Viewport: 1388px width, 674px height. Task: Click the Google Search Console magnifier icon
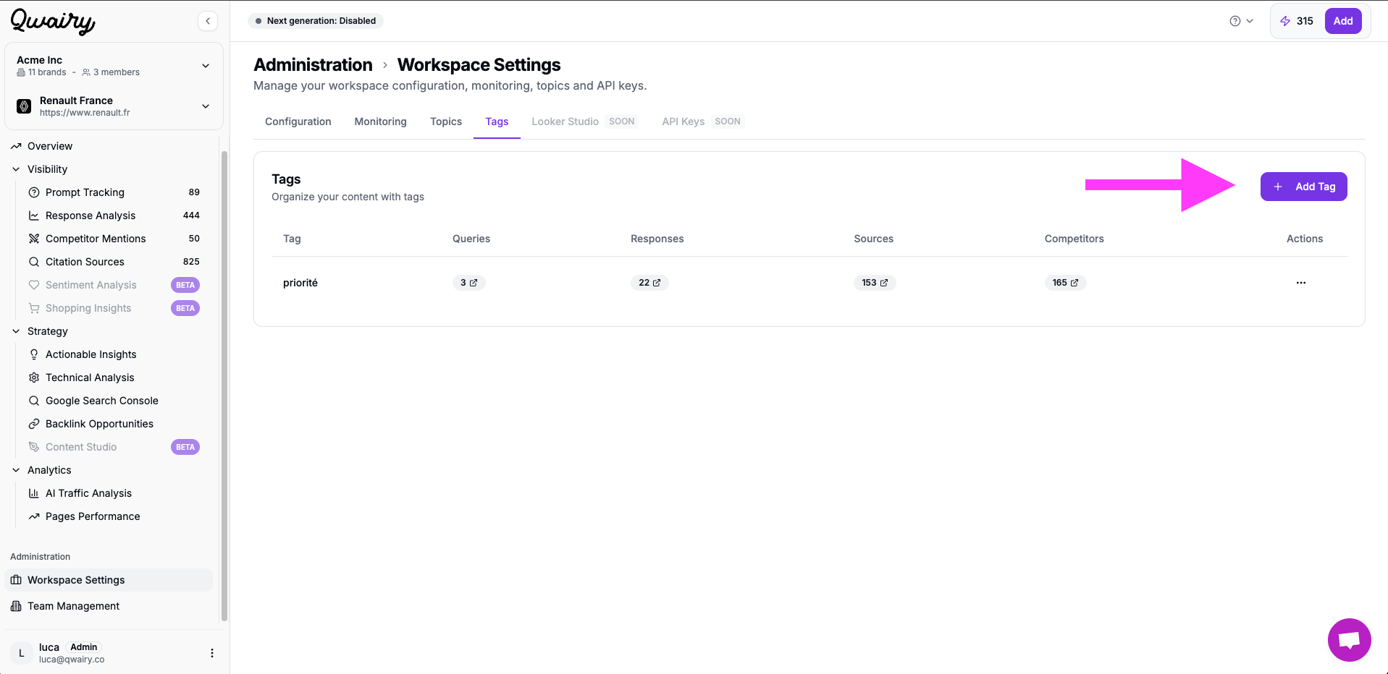[x=34, y=401]
